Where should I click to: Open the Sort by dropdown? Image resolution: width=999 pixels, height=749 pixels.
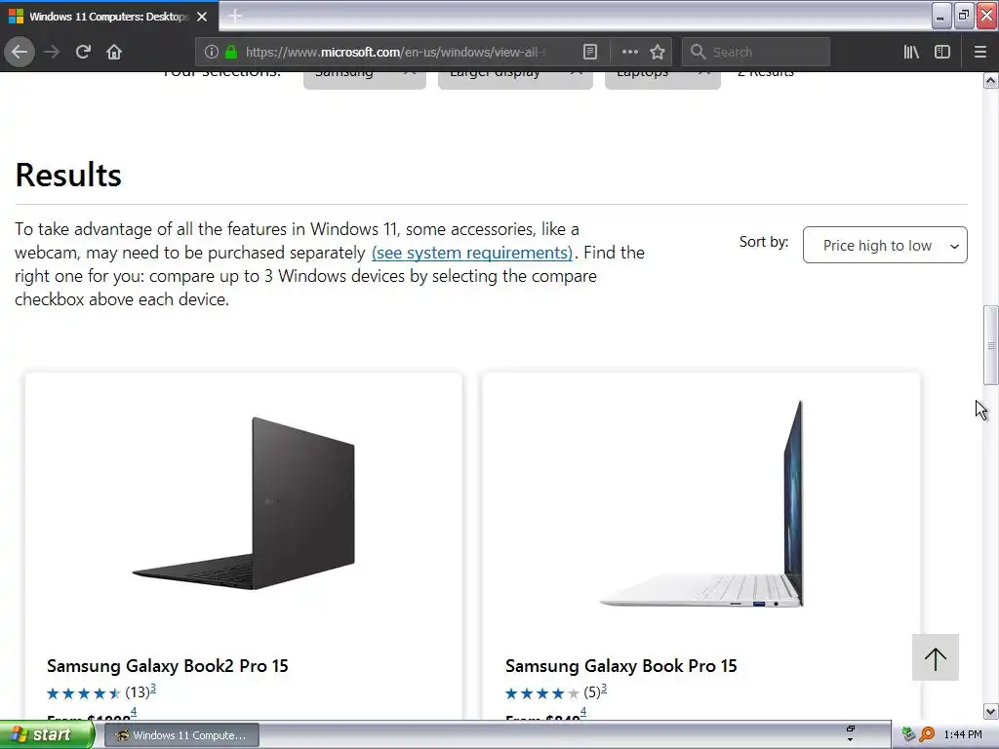(885, 245)
